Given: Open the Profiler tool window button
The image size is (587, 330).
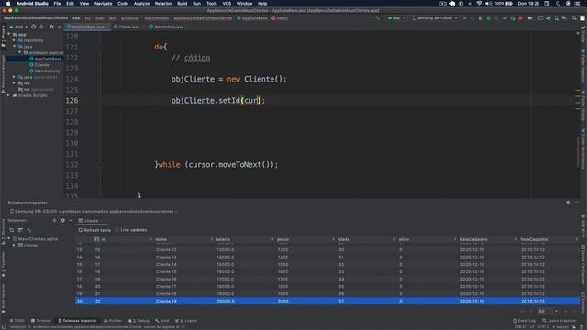Looking at the screenshot, I should pos(113,321).
